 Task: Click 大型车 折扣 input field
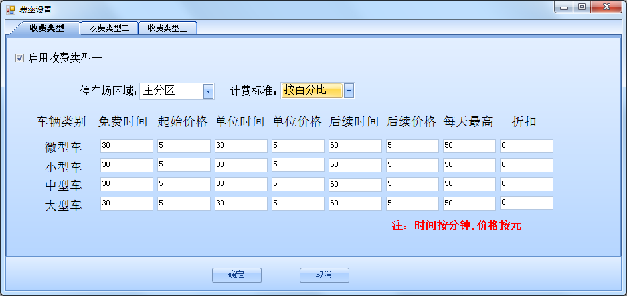pyautogui.click(x=526, y=203)
